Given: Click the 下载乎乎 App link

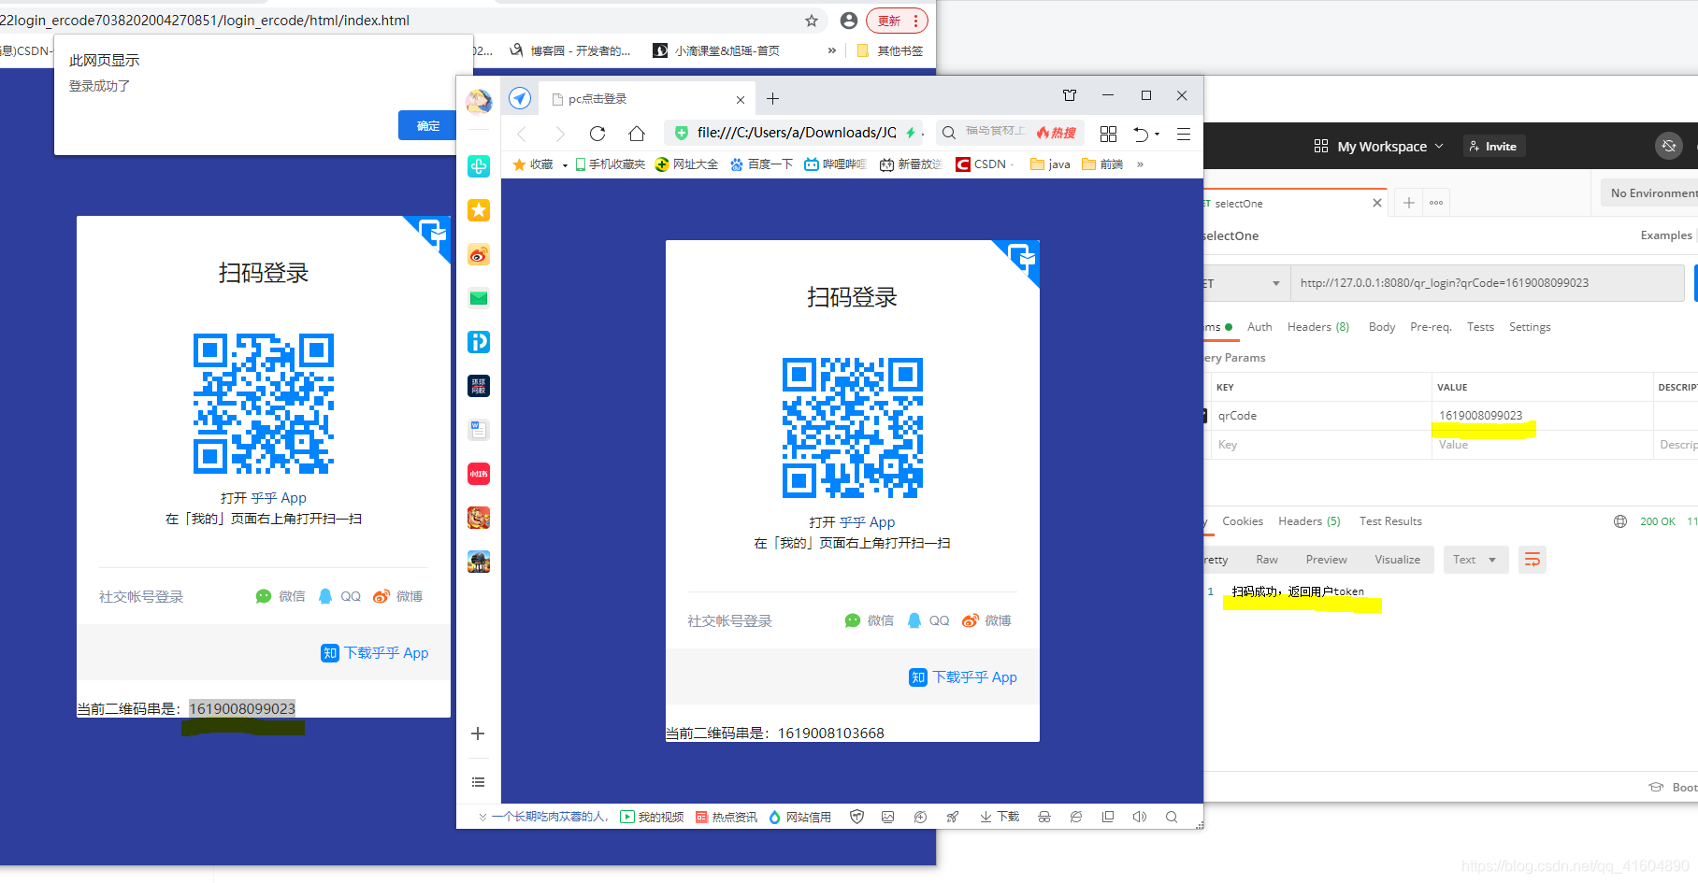Looking at the screenshot, I should click(974, 676).
